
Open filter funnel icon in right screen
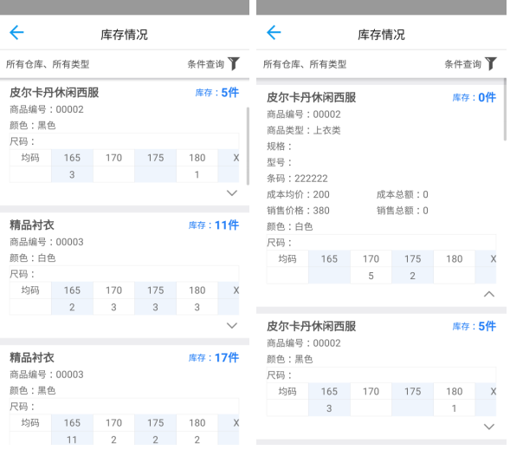pyautogui.click(x=491, y=63)
